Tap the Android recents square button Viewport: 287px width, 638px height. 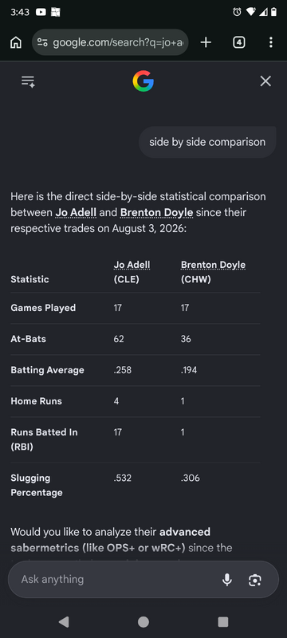222,621
